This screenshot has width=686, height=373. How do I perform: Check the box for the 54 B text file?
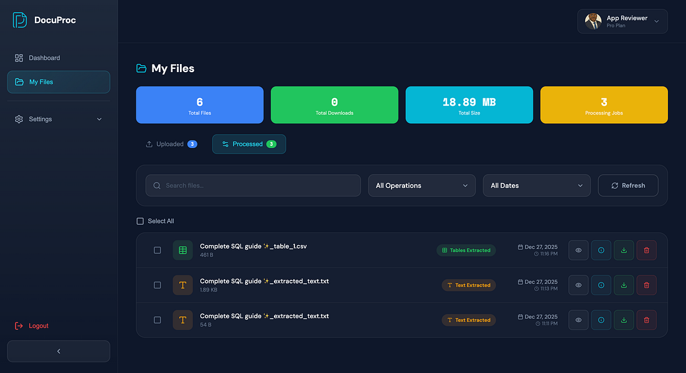[157, 320]
